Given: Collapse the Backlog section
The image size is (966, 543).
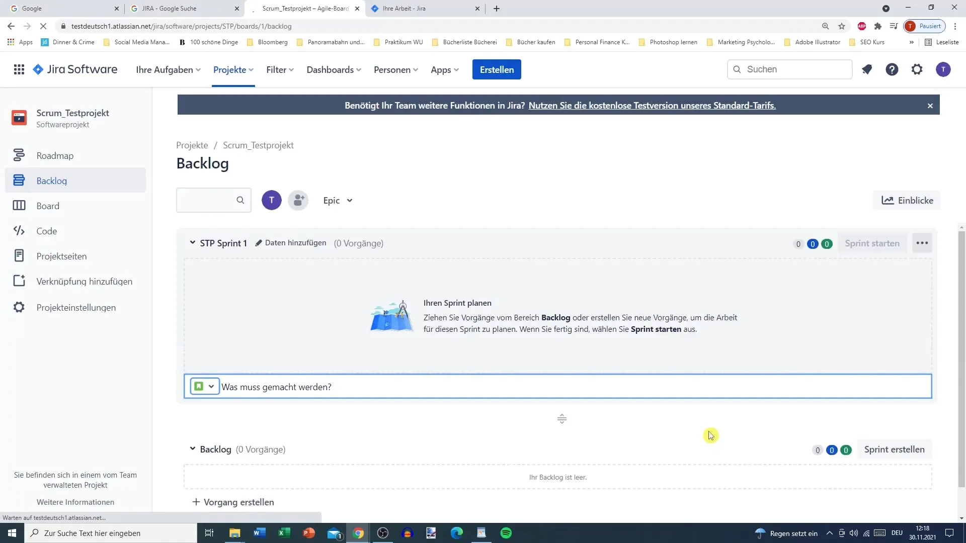Looking at the screenshot, I should pyautogui.click(x=192, y=449).
